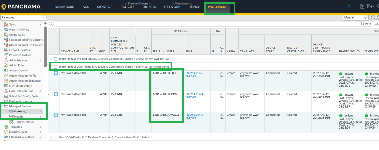
Task: Expand the cngfw-az-ravi-avd-test-lab device group row
Action: [x=51, y=59]
